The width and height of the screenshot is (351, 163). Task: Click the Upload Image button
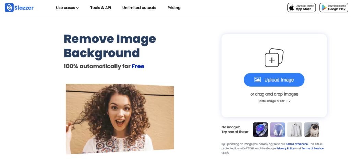274,79
